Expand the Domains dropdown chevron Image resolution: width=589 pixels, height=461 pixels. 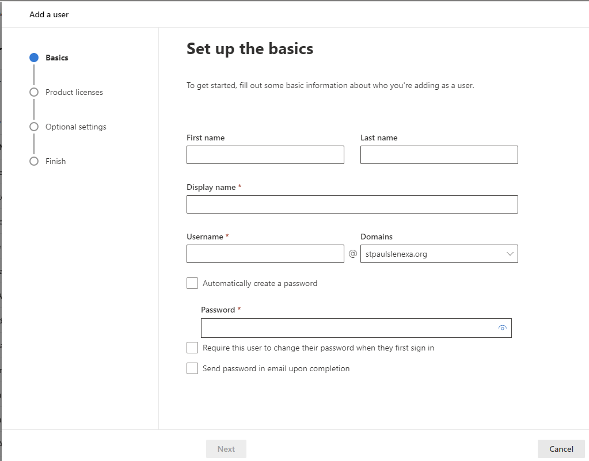pos(510,254)
